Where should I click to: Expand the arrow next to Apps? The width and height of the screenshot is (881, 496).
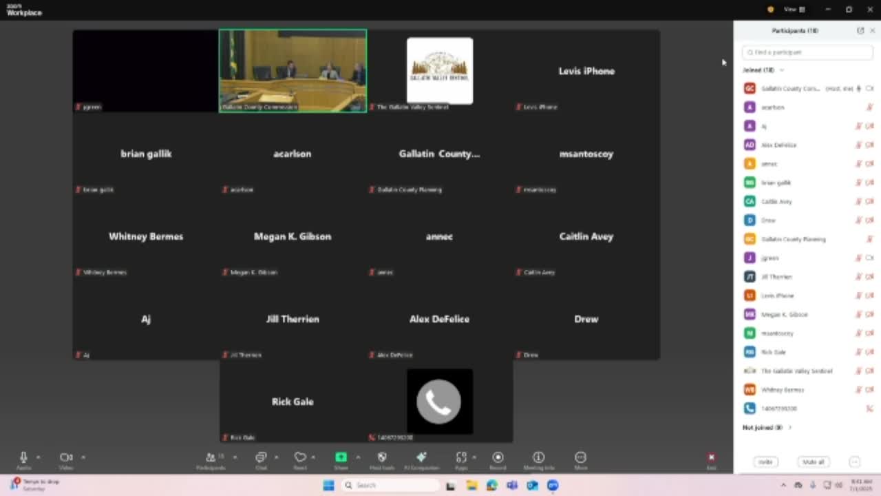pyautogui.click(x=474, y=457)
